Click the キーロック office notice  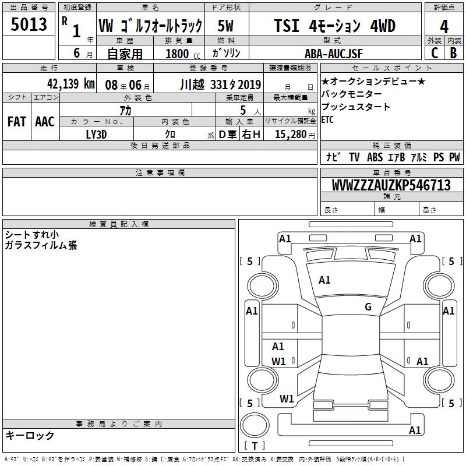(30, 435)
